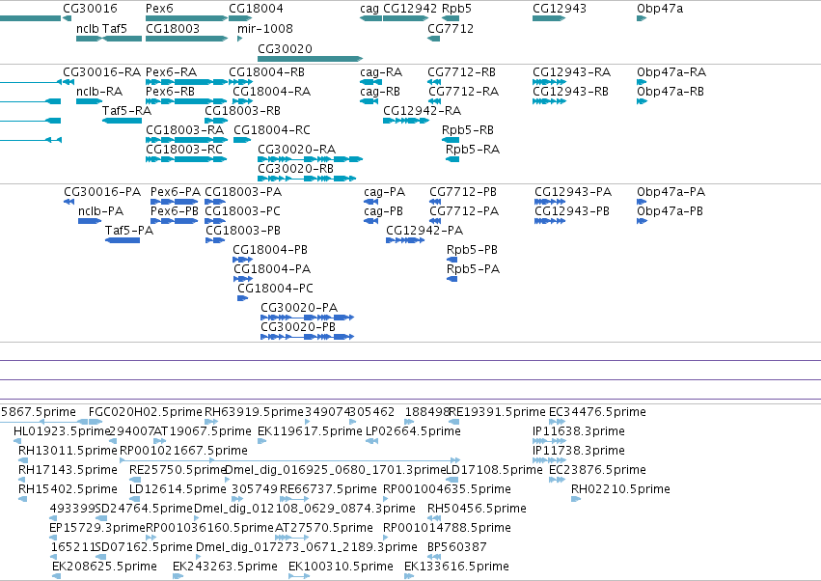Viewport: 821px width, 581px height.
Task: Select the Pex6 gene label
Action: click(159, 9)
